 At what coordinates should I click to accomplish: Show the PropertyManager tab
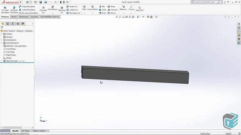[x=8, y=24]
